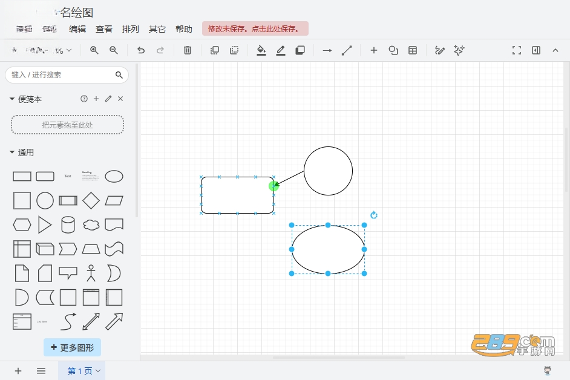The height and width of the screenshot is (380, 570).
Task: Undo the last action
Action: point(141,50)
